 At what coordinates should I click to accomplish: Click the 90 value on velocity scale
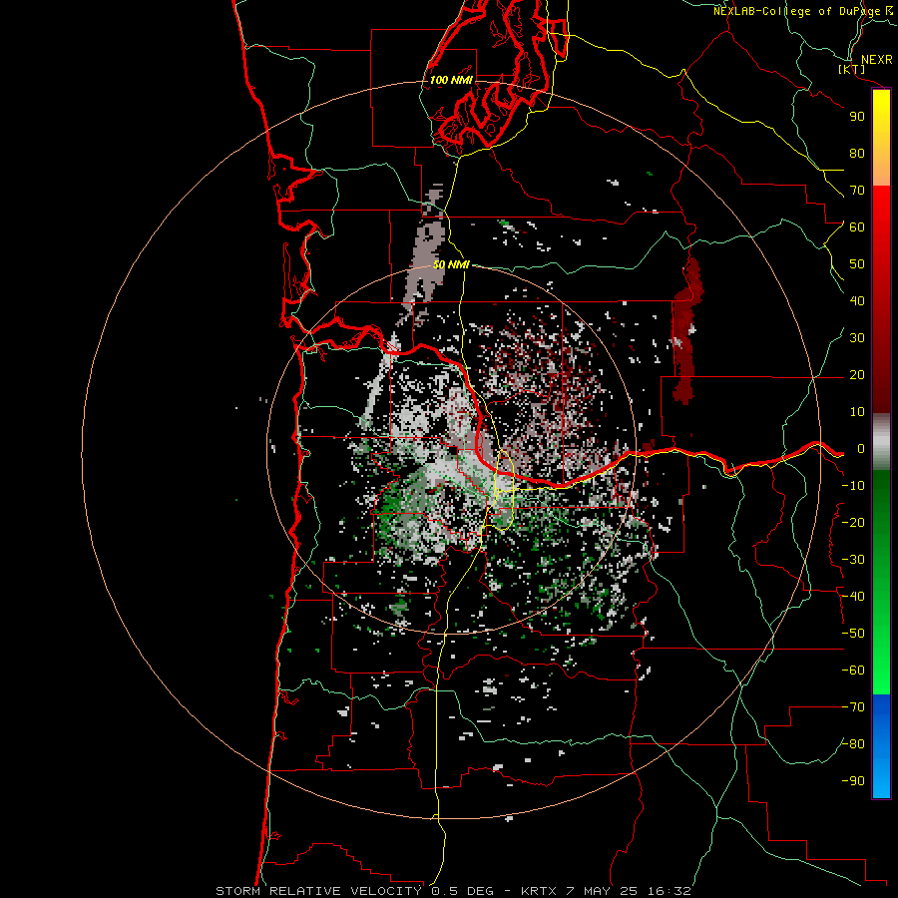pos(857,117)
